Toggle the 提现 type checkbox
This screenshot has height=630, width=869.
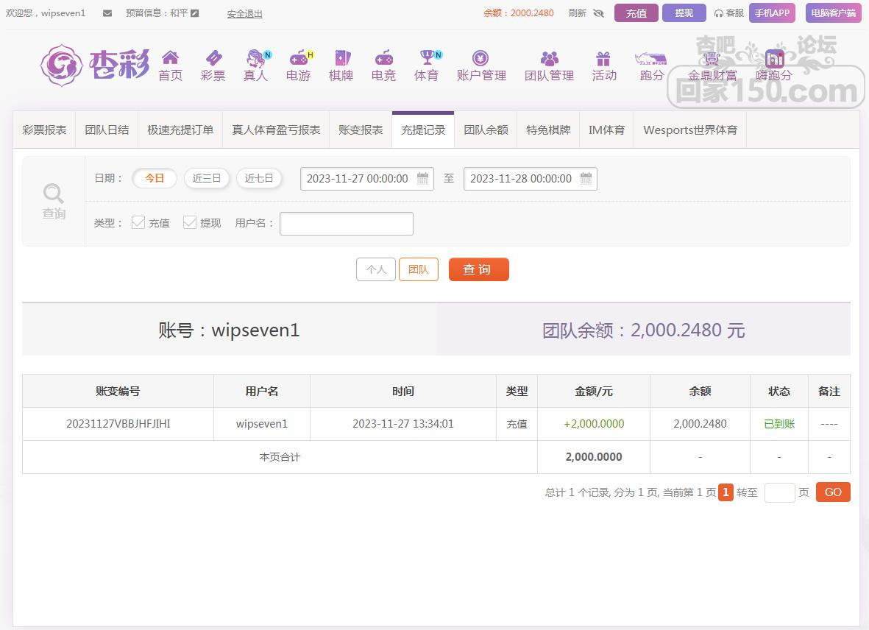(x=190, y=222)
